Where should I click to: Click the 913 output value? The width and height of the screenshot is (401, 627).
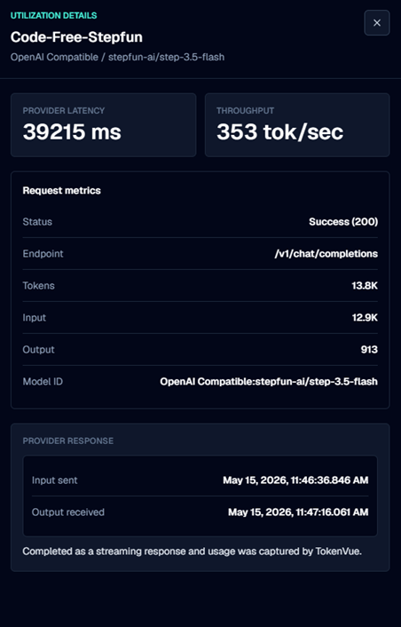point(369,350)
